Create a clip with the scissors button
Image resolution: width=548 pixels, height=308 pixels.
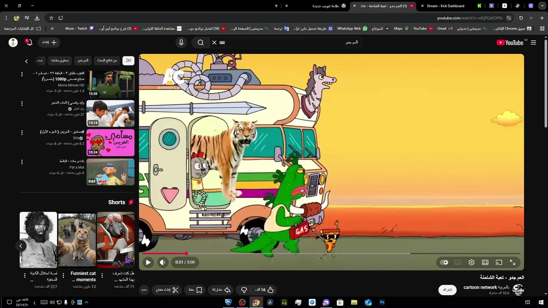[167, 290]
